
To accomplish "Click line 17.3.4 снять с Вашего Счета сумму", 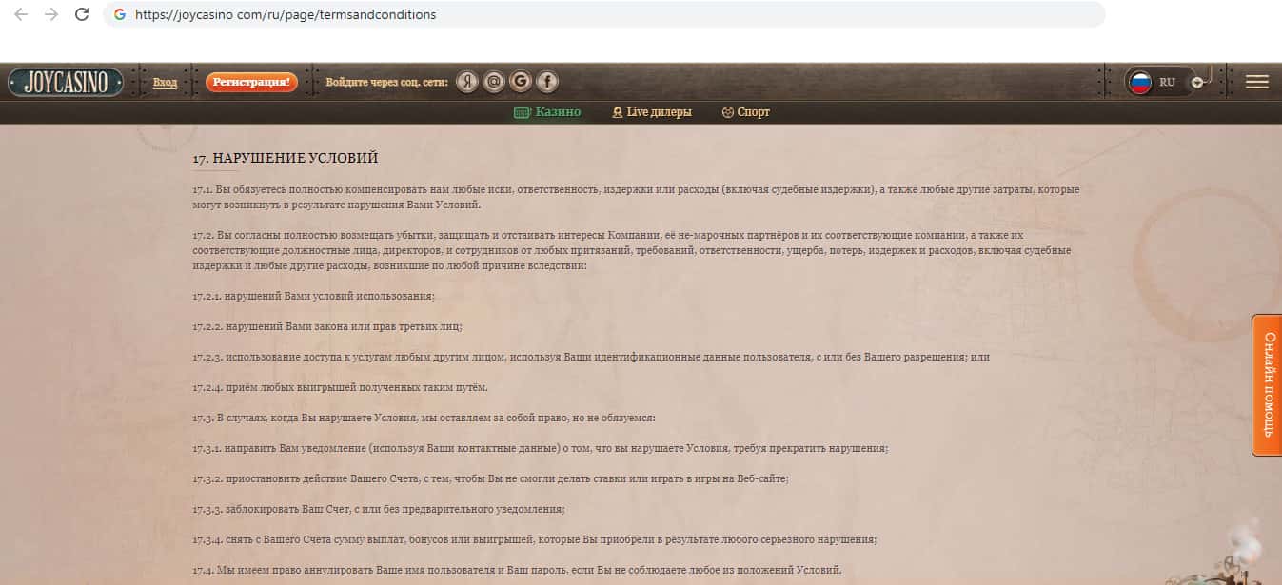I will [x=534, y=539].
